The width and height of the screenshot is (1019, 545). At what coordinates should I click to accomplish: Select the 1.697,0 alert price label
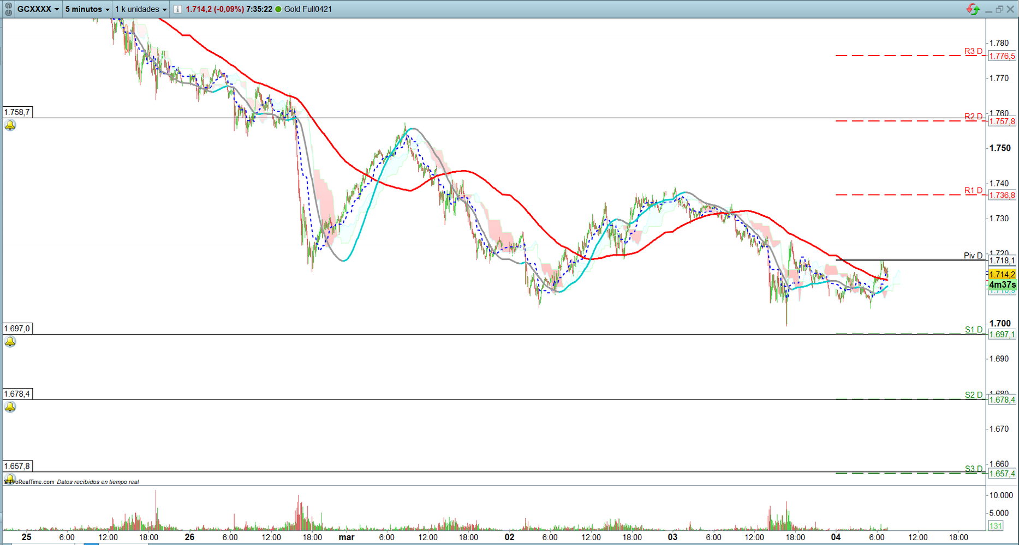[17, 329]
